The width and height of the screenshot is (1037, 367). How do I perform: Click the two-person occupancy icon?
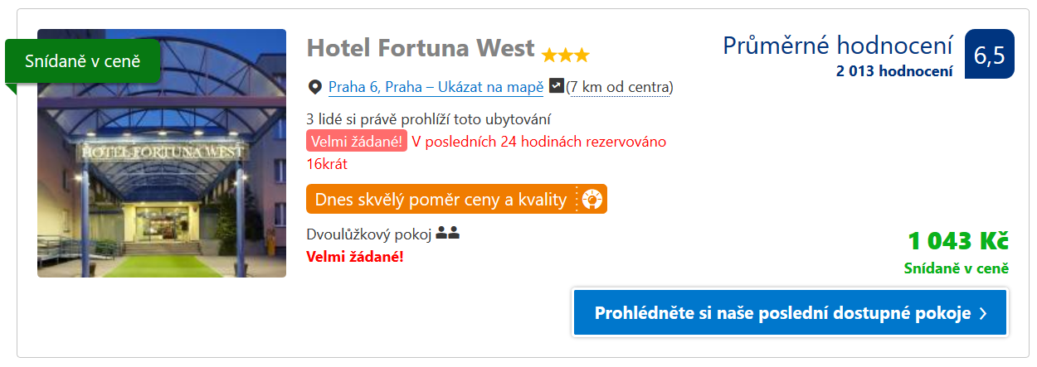(x=448, y=234)
